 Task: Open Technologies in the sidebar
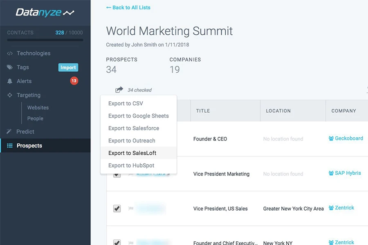pos(34,53)
